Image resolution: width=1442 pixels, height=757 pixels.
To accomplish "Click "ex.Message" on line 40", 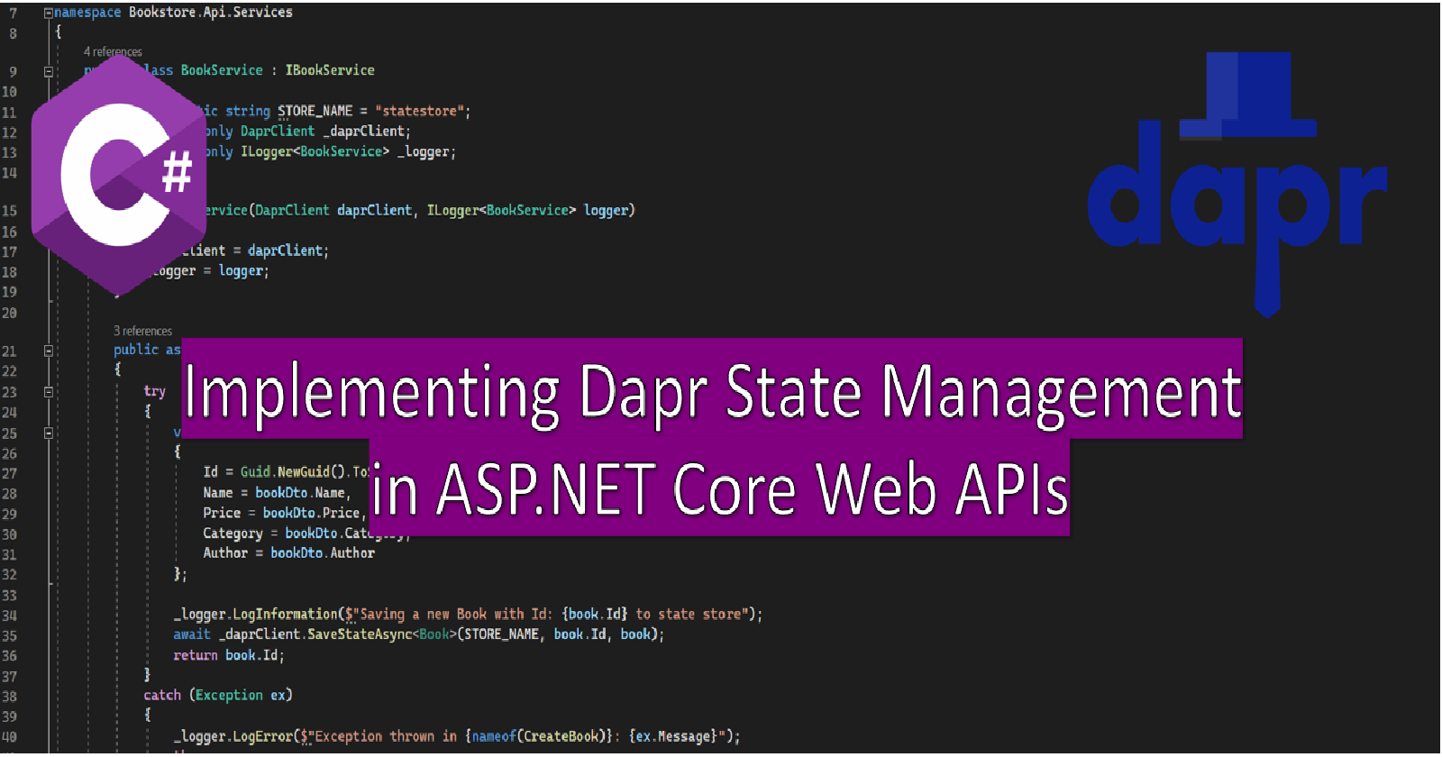I will [x=673, y=736].
